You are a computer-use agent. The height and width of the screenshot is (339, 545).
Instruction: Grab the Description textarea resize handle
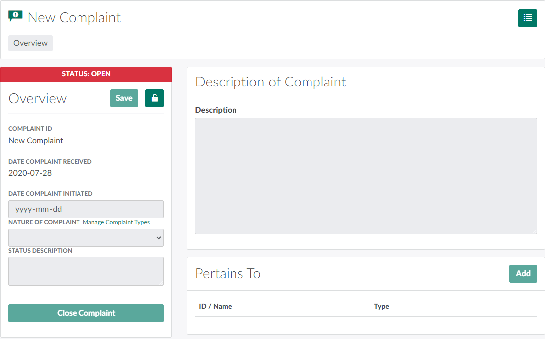[534, 231]
